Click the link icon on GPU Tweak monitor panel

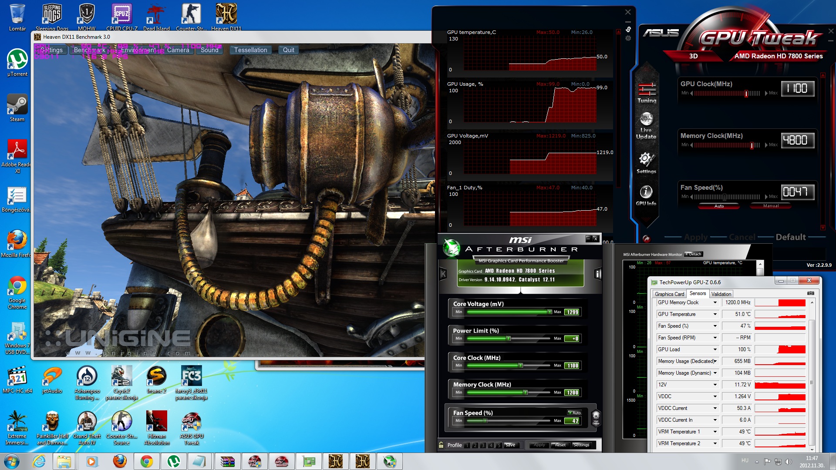click(x=628, y=30)
